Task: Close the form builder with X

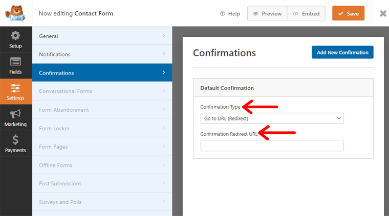Action: pos(382,14)
